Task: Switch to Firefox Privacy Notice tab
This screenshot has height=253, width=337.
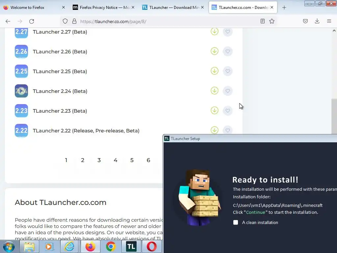Action: [104, 8]
